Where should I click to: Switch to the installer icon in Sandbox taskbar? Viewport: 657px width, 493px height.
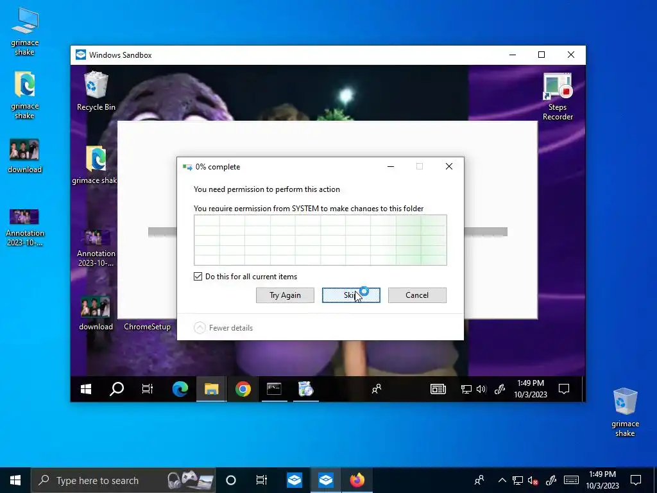(x=306, y=389)
